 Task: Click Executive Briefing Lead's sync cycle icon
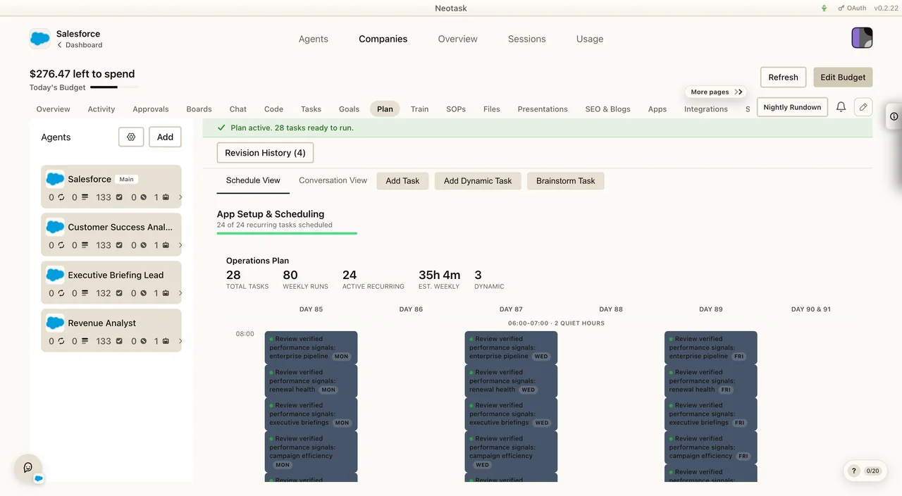[61, 293]
